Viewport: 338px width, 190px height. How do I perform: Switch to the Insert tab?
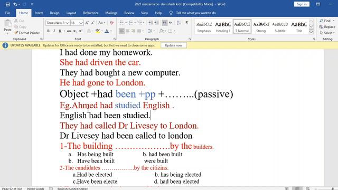click(39, 13)
